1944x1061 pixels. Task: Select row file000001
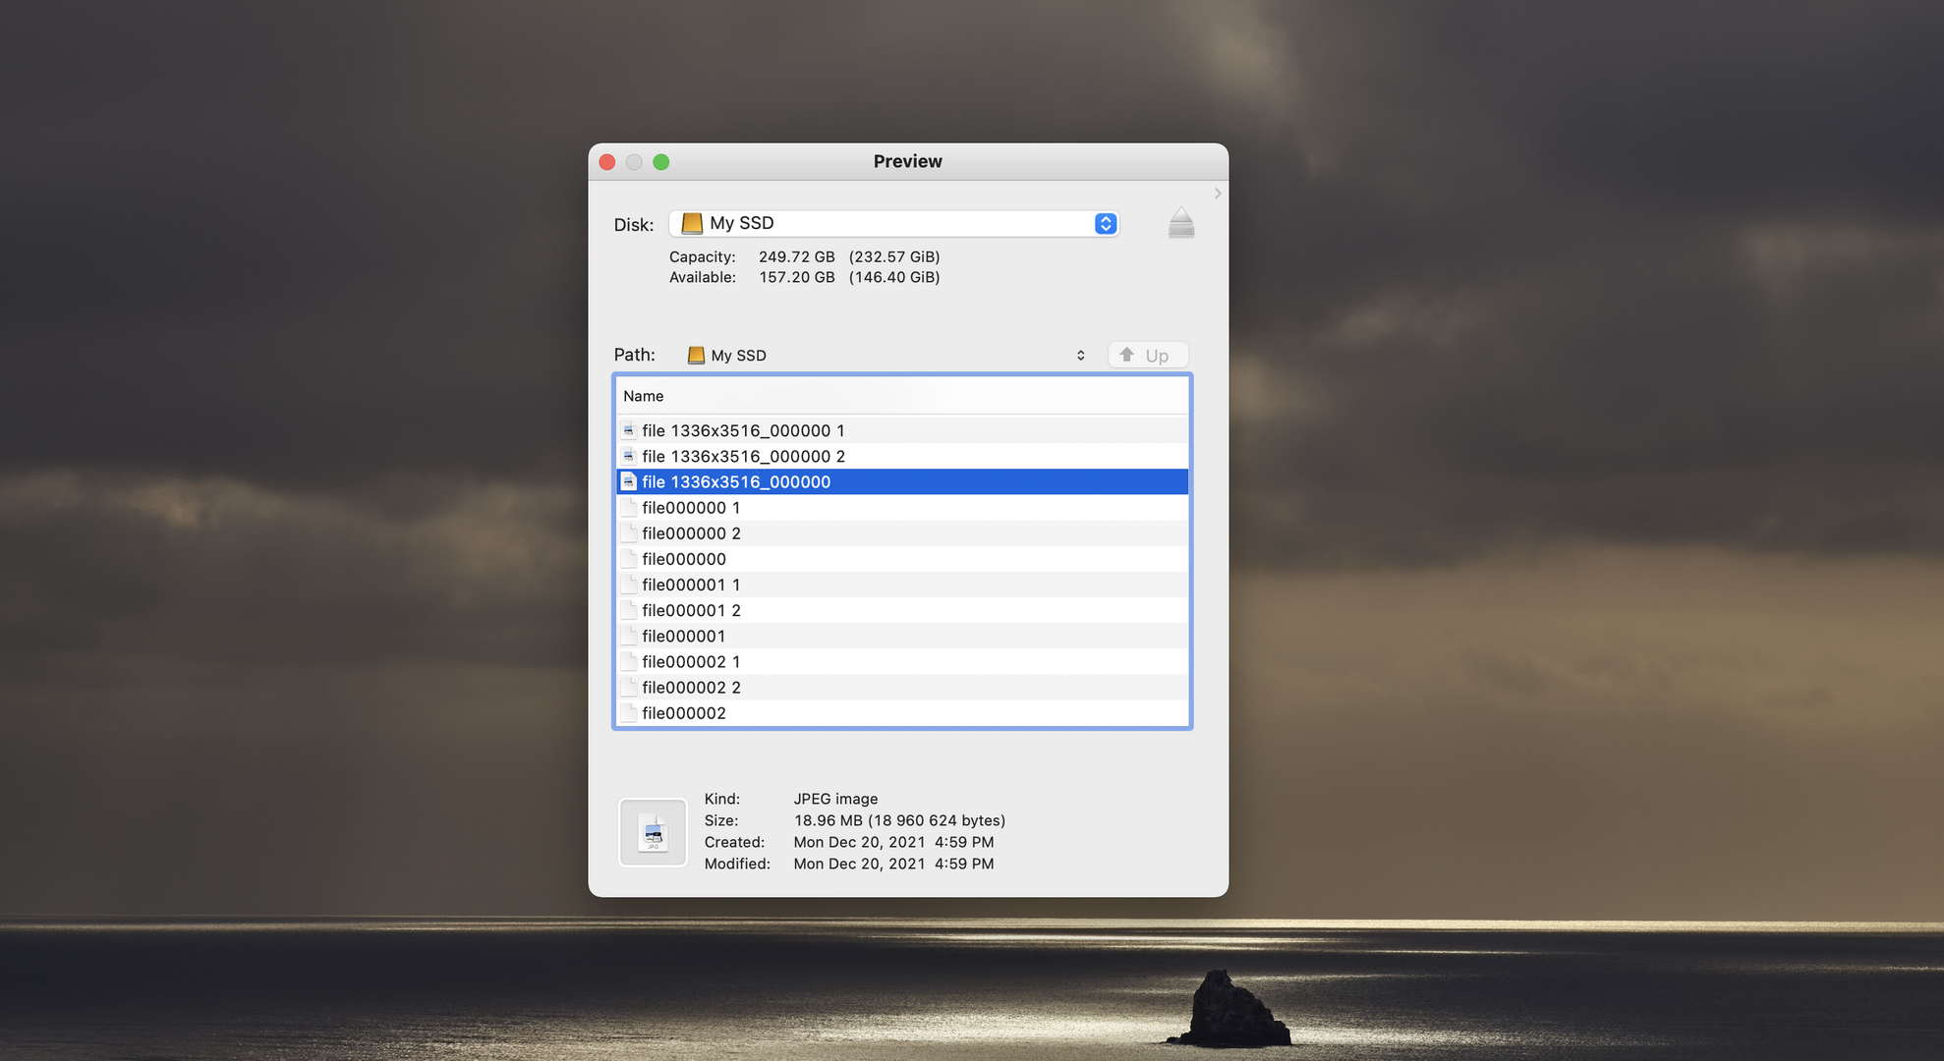tap(901, 636)
